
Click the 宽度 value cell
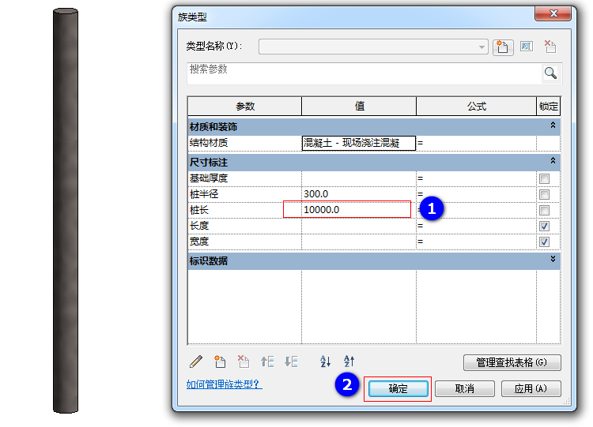tap(358, 242)
